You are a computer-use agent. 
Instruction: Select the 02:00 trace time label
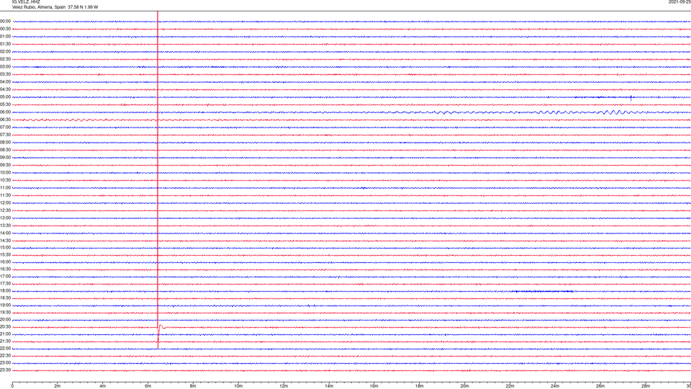tap(5, 52)
